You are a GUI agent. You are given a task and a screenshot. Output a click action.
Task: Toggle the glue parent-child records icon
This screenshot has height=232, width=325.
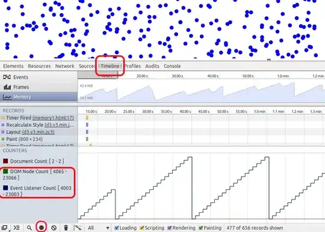click(78, 228)
